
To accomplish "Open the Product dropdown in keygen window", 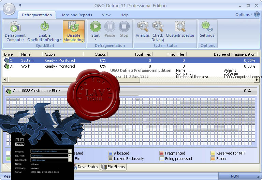I will point(70,151).
